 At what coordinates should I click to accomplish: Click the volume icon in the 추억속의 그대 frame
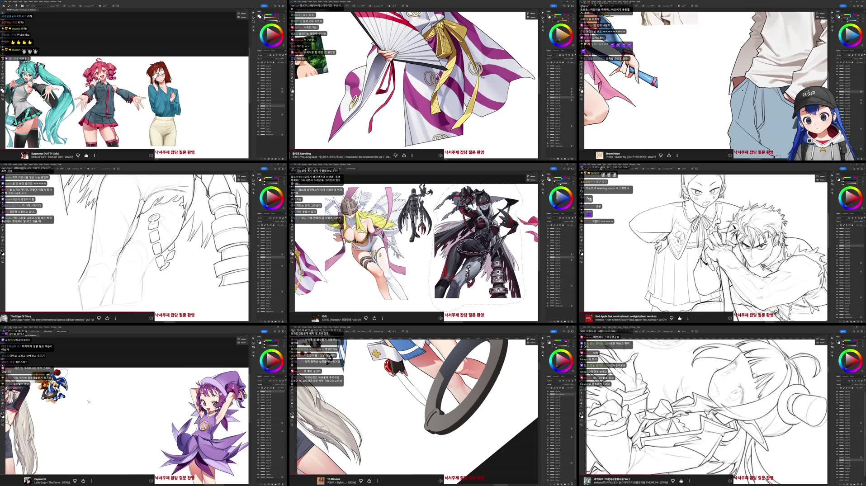pos(730,481)
